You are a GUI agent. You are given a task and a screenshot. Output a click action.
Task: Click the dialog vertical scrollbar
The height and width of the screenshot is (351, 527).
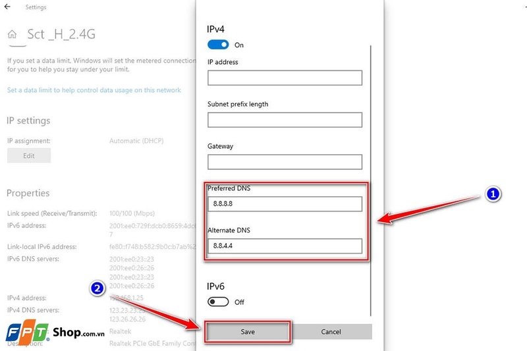click(x=371, y=180)
